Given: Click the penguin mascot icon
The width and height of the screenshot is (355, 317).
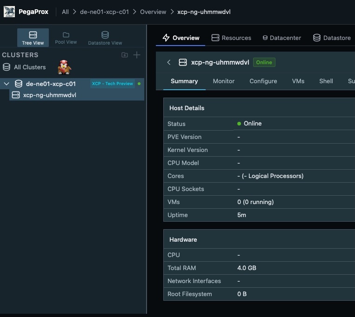Looking at the screenshot, I should (64, 67).
